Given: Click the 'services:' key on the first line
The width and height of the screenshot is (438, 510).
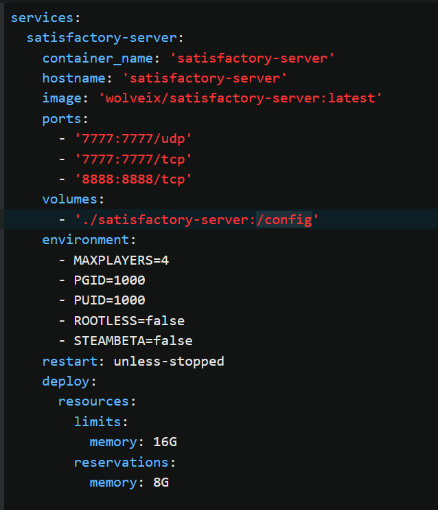Looking at the screenshot, I should 45,18.
